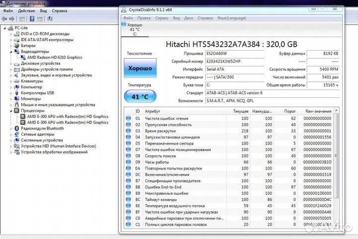Select the Клавиатуры keyboard icon

click(x=17, y=81)
